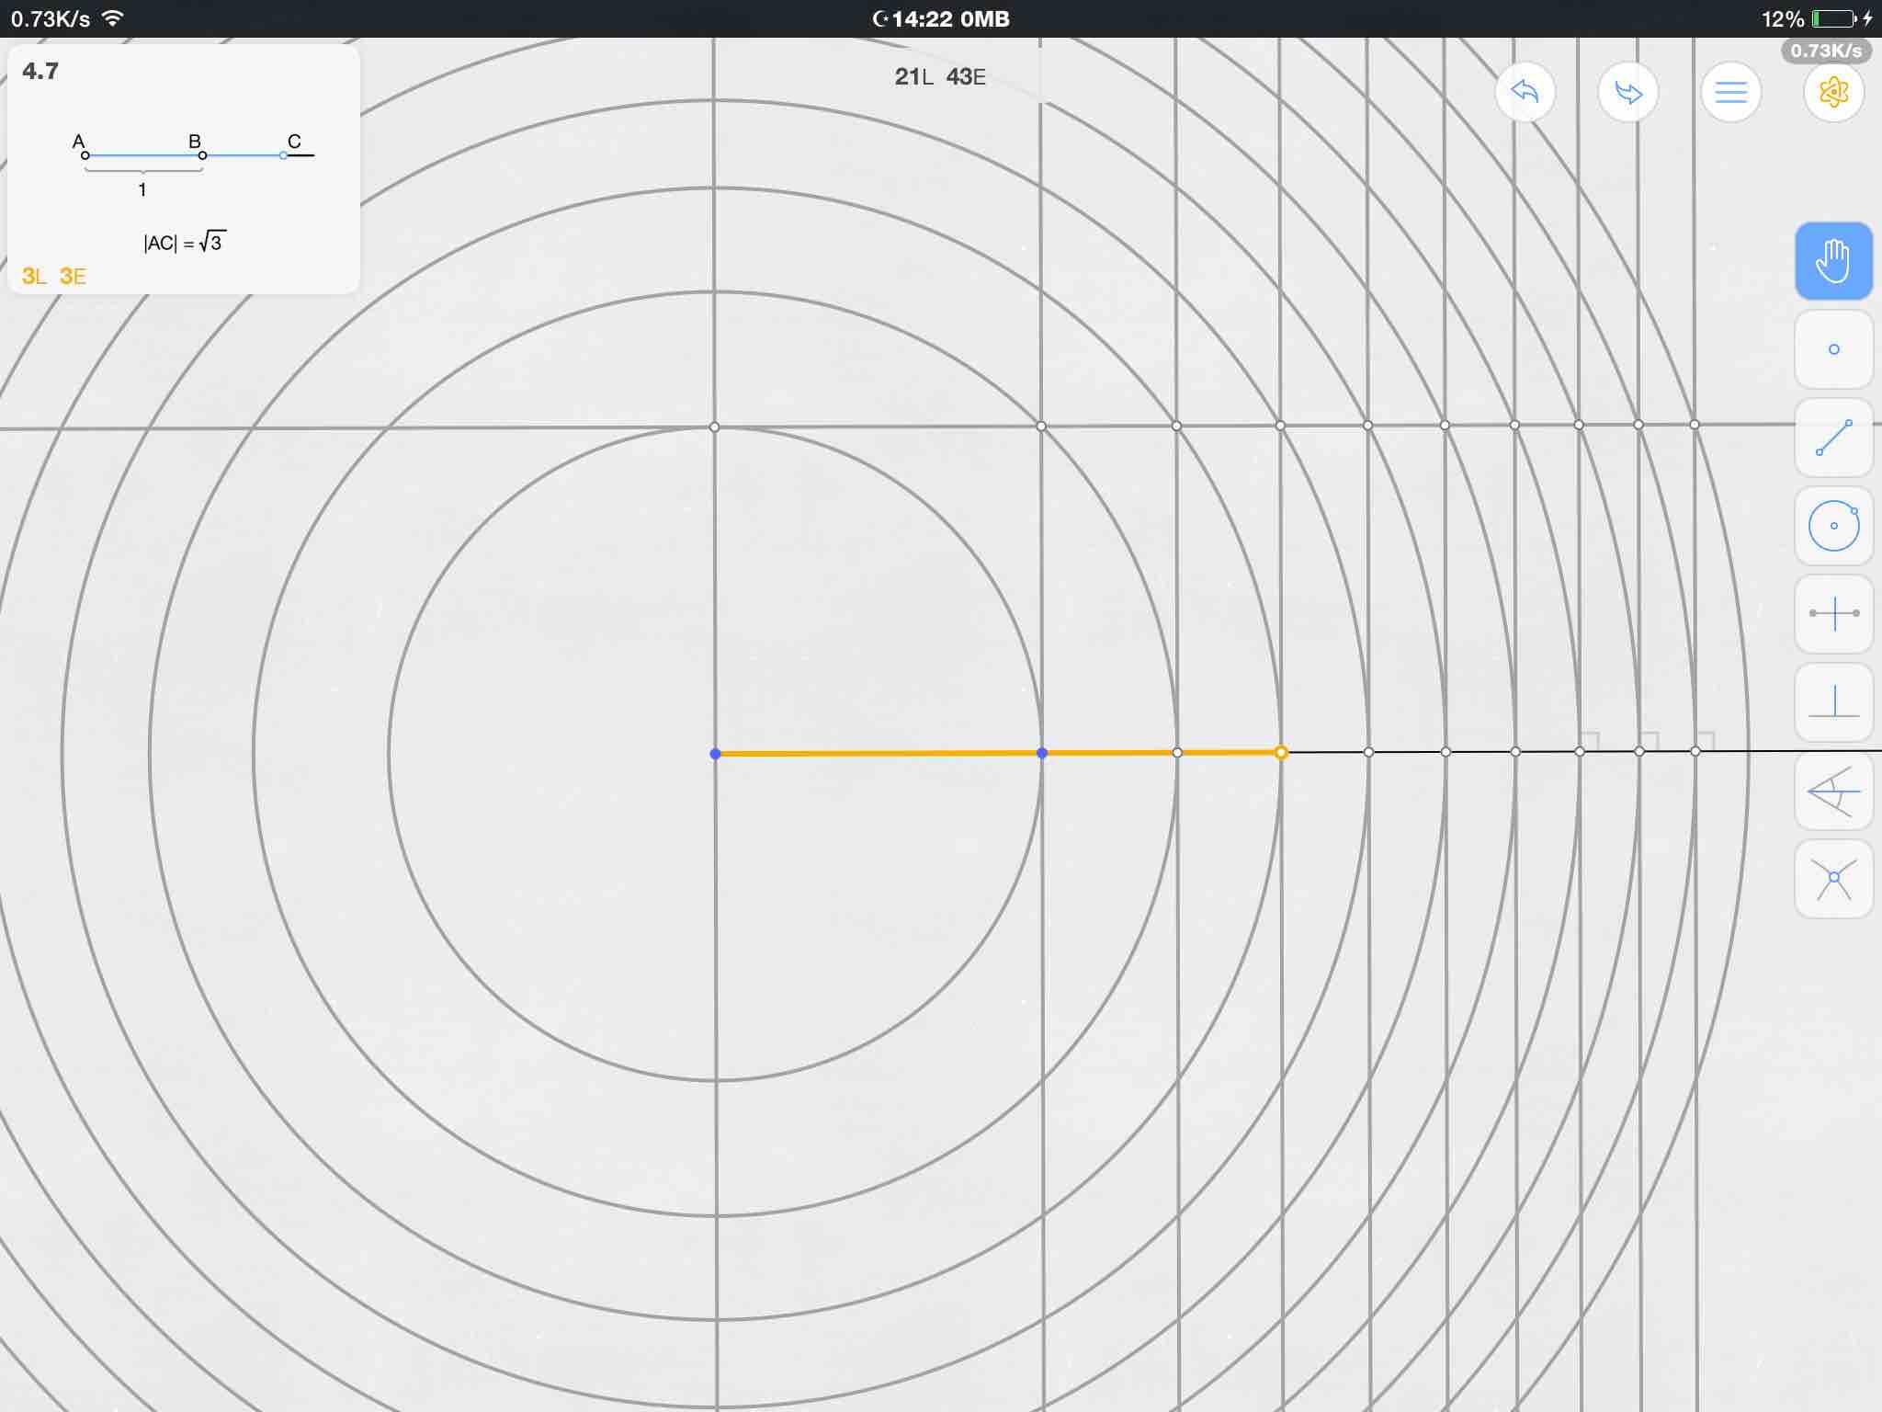Image resolution: width=1882 pixels, height=1412 pixels.
Task: Open the hamburger menu
Action: 1731,92
